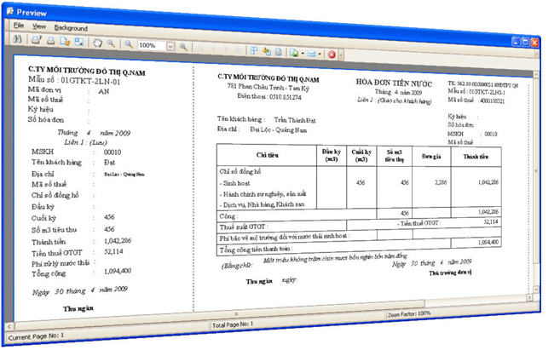
Task: Click the page background Fill Color icon
Action: click(267, 50)
